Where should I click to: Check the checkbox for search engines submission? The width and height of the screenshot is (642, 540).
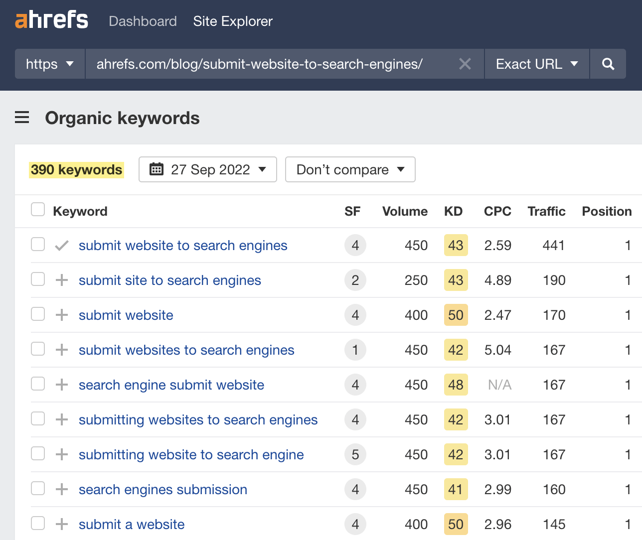coord(37,488)
